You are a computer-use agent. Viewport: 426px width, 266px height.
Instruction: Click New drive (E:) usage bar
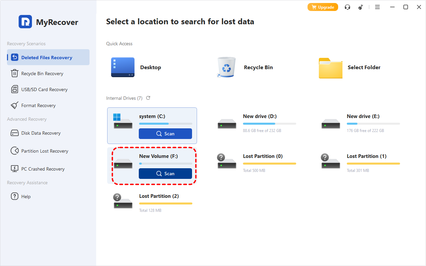[373, 124]
